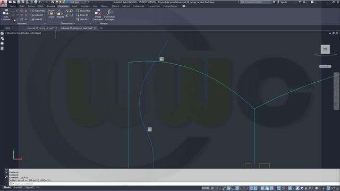Expand Geometric panel dialog launcher arrow
This screenshot has width=340, height=191.
[x=45, y=23]
